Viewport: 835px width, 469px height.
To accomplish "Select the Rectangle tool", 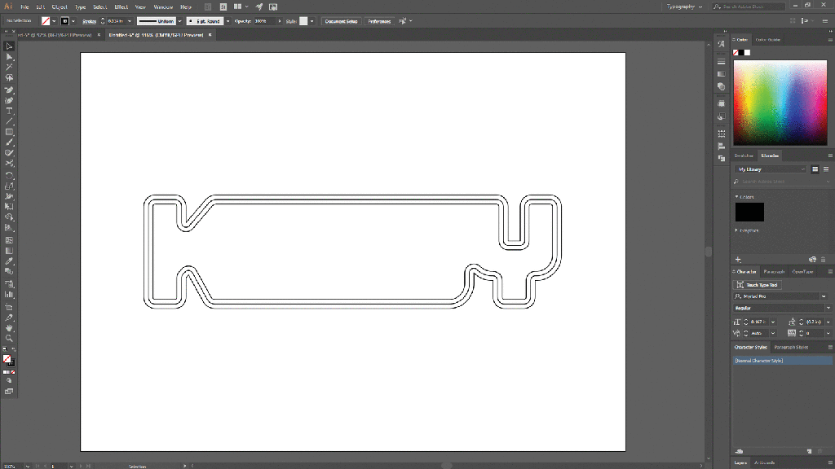I will [9, 132].
